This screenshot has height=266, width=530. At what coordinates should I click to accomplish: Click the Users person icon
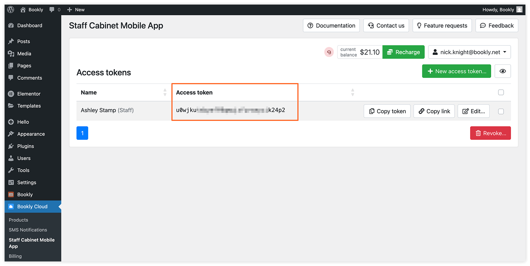[11, 158]
